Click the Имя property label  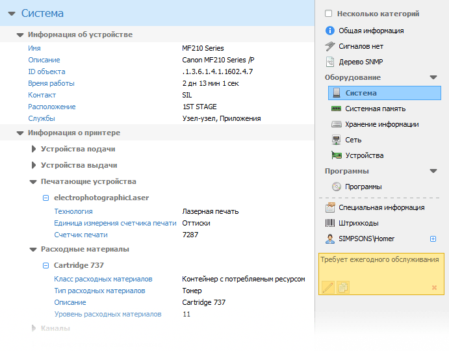coord(34,48)
